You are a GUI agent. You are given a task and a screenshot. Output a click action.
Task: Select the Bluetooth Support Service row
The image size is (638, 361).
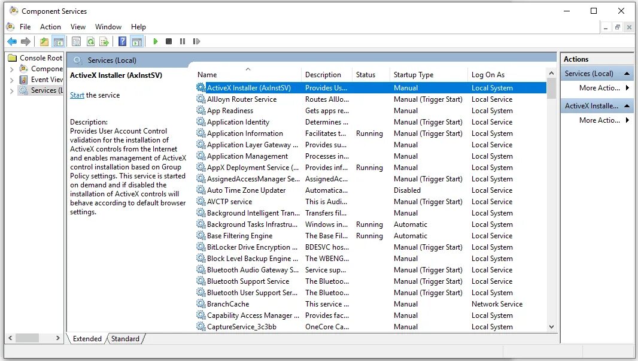point(370,281)
